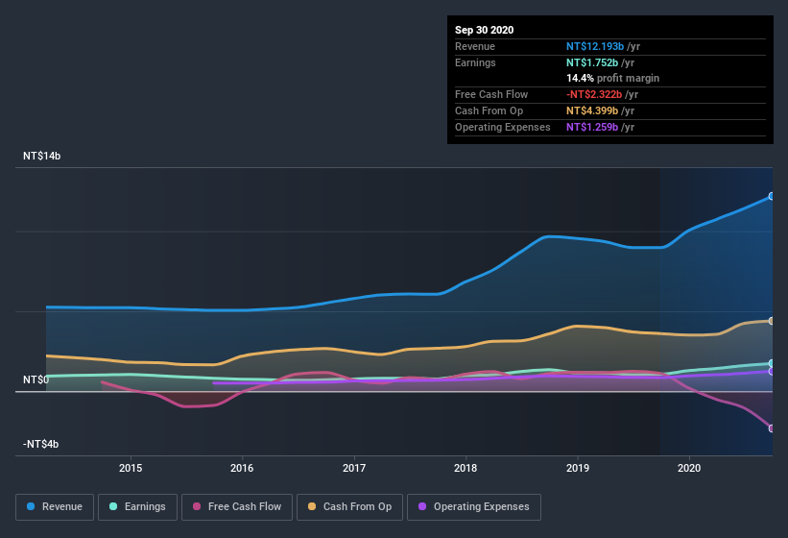Click the Revenue label in tooltip
Screen dimensions: 788x538
click(475, 46)
